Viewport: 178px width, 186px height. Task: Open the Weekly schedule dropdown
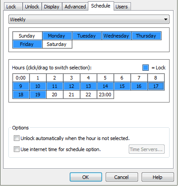pyautogui.click(x=89, y=19)
